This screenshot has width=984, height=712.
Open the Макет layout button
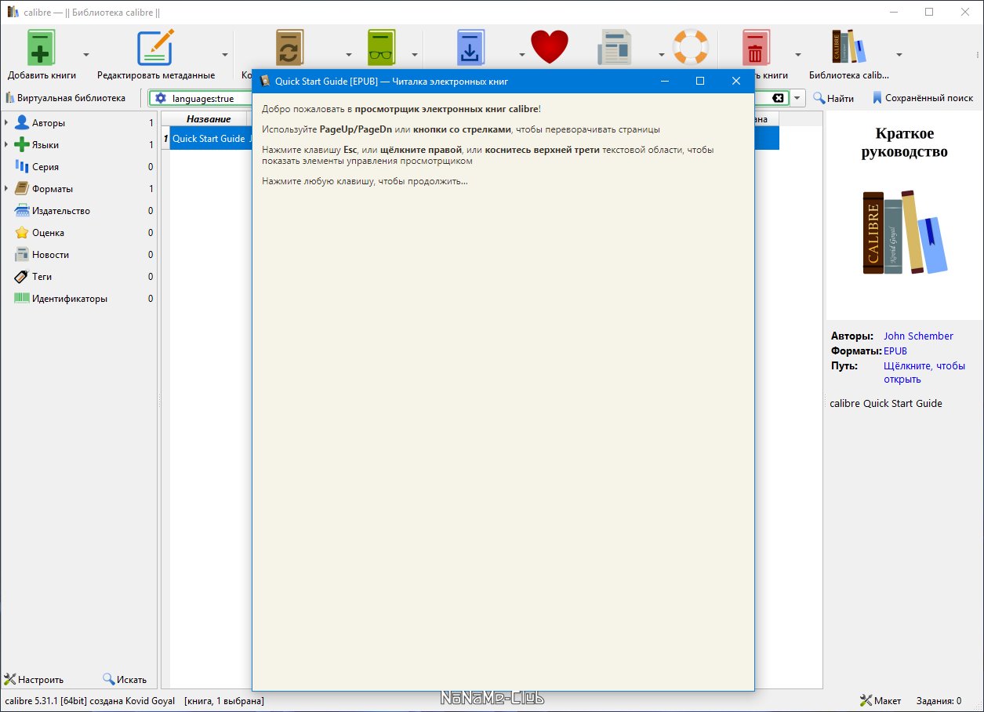click(x=881, y=700)
